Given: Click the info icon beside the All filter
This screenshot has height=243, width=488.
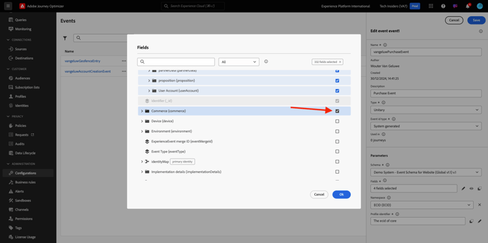Looking at the screenshot, I should coord(266,62).
